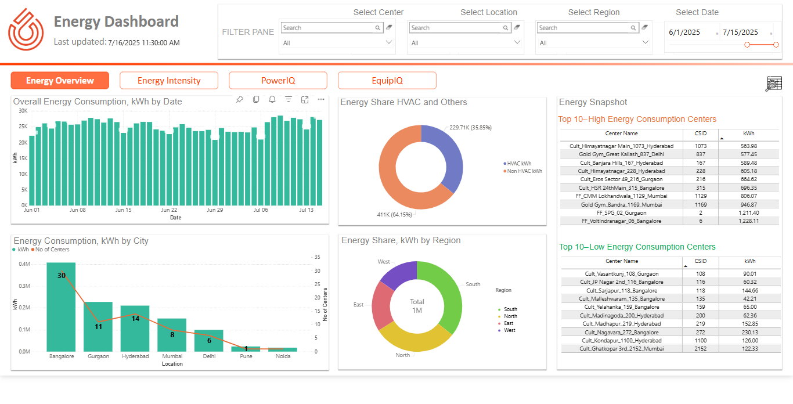Switch to the Energy Intensity tab
The image size is (793, 404).
169,81
